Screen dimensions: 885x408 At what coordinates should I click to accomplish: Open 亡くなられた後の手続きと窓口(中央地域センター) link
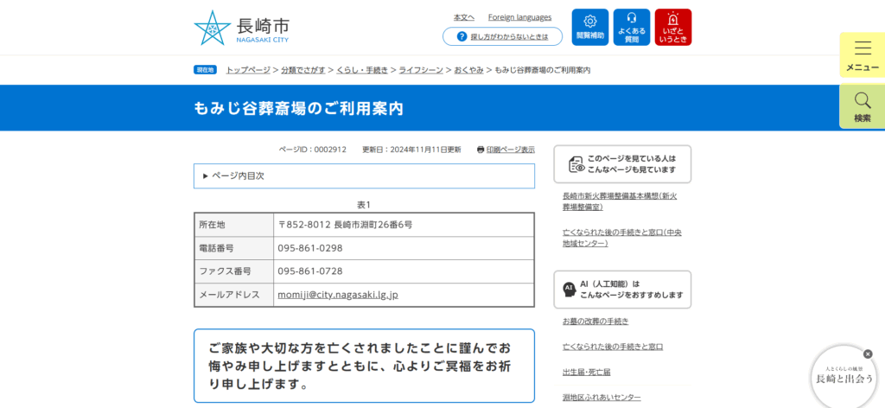[622, 238]
